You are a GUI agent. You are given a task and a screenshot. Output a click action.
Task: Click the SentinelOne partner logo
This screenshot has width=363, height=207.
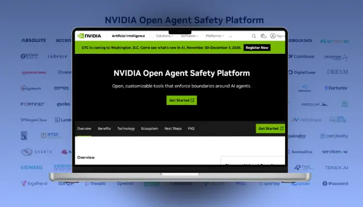pos(300,152)
